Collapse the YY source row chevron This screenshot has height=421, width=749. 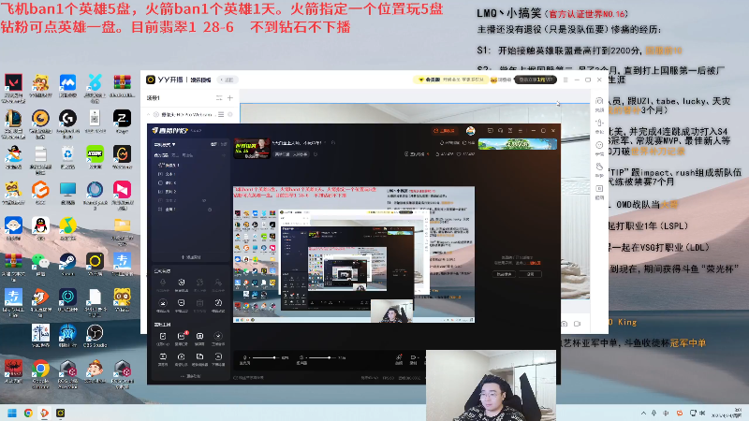[x=149, y=114]
